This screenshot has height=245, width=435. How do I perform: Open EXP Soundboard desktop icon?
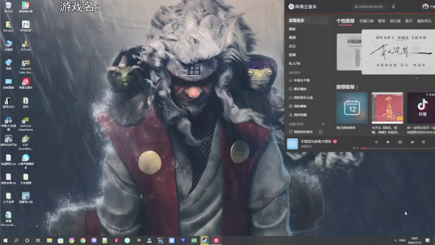pyautogui.click(x=26, y=143)
